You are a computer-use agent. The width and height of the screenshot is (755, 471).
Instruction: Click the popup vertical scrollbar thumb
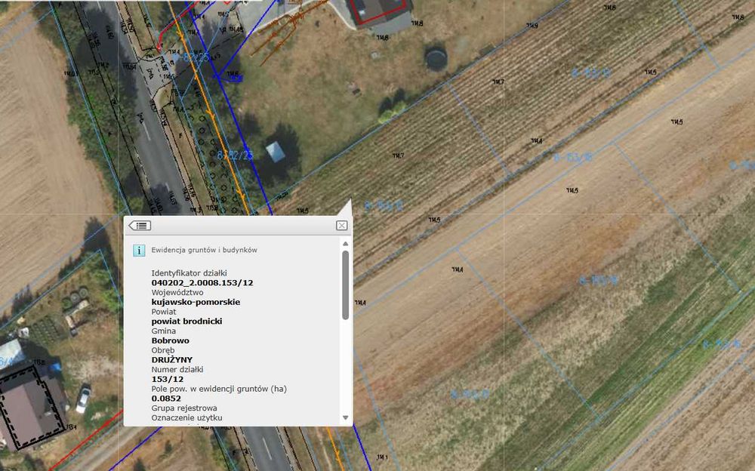[x=345, y=285]
